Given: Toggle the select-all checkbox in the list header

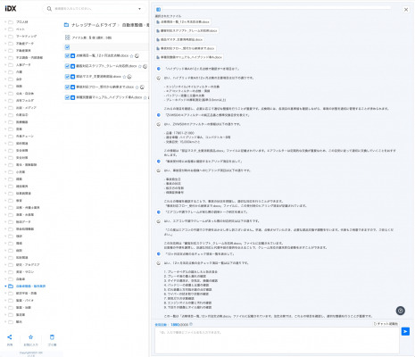Looking at the screenshot, I should tap(67, 47).
